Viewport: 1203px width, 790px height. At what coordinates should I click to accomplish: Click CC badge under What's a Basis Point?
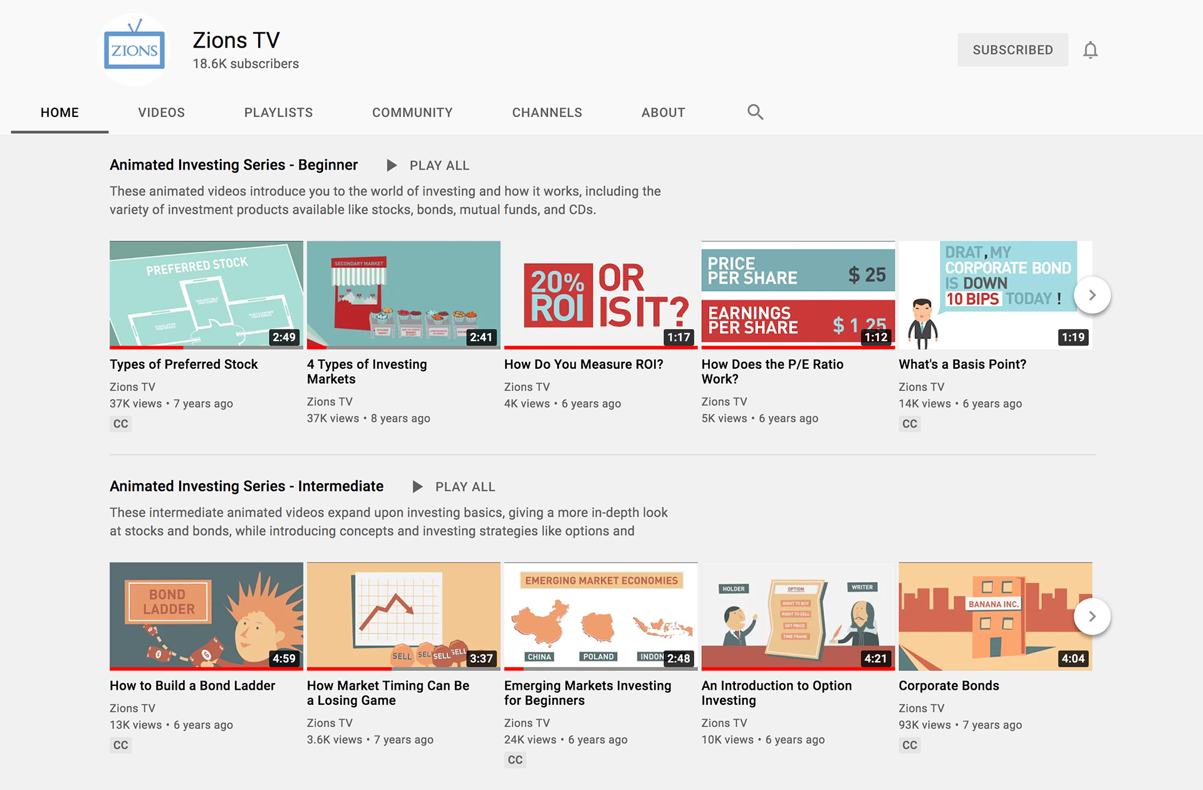pos(910,424)
